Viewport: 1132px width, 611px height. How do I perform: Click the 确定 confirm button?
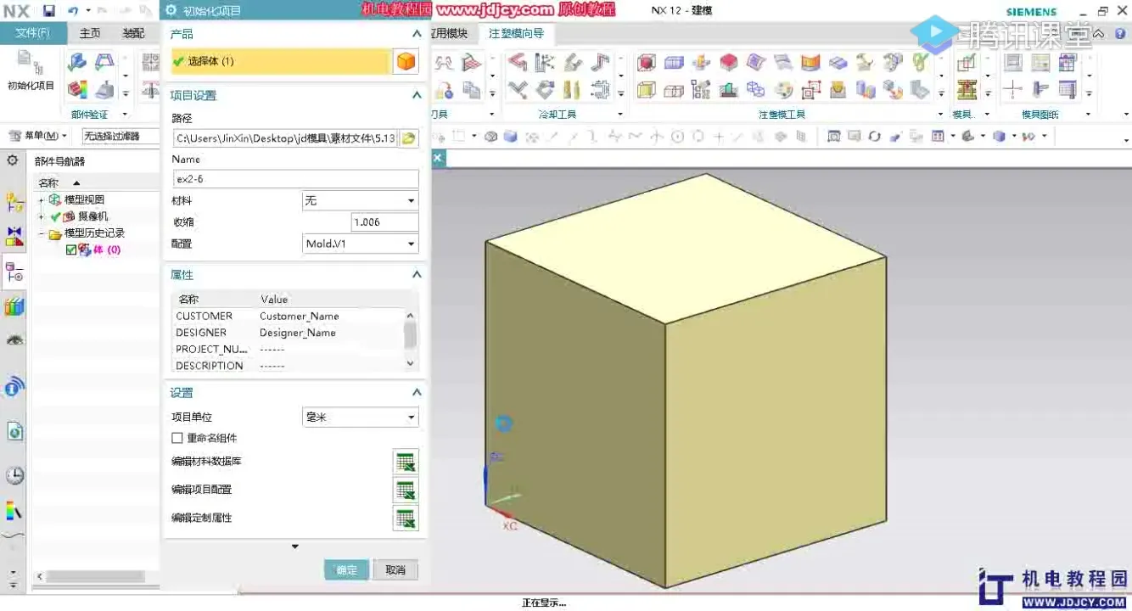click(x=346, y=569)
